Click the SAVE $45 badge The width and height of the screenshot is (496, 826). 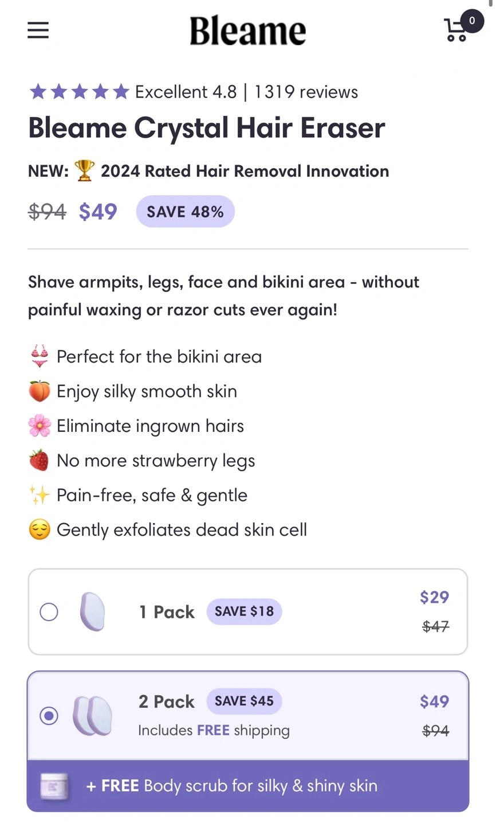pyautogui.click(x=244, y=701)
